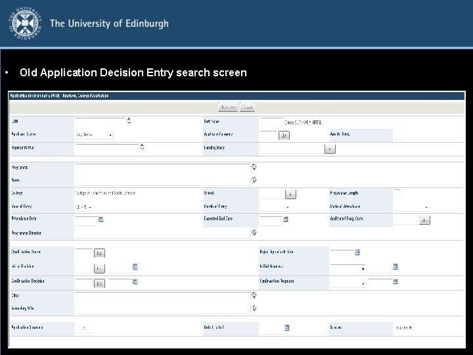Open the Applicant Status dropdown
The height and width of the screenshot is (355, 473).
click(x=94, y=135)
